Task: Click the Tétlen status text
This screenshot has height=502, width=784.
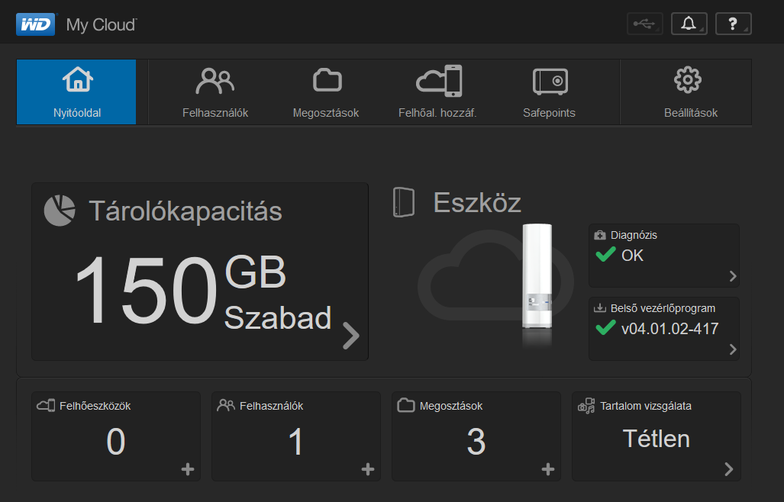Action: tap(656, 439)
